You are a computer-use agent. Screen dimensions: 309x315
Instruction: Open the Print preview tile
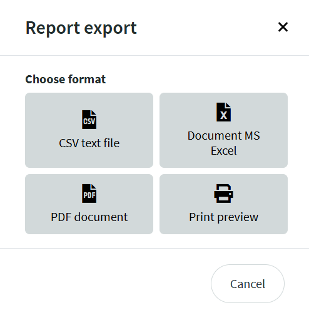coord(223,204)
